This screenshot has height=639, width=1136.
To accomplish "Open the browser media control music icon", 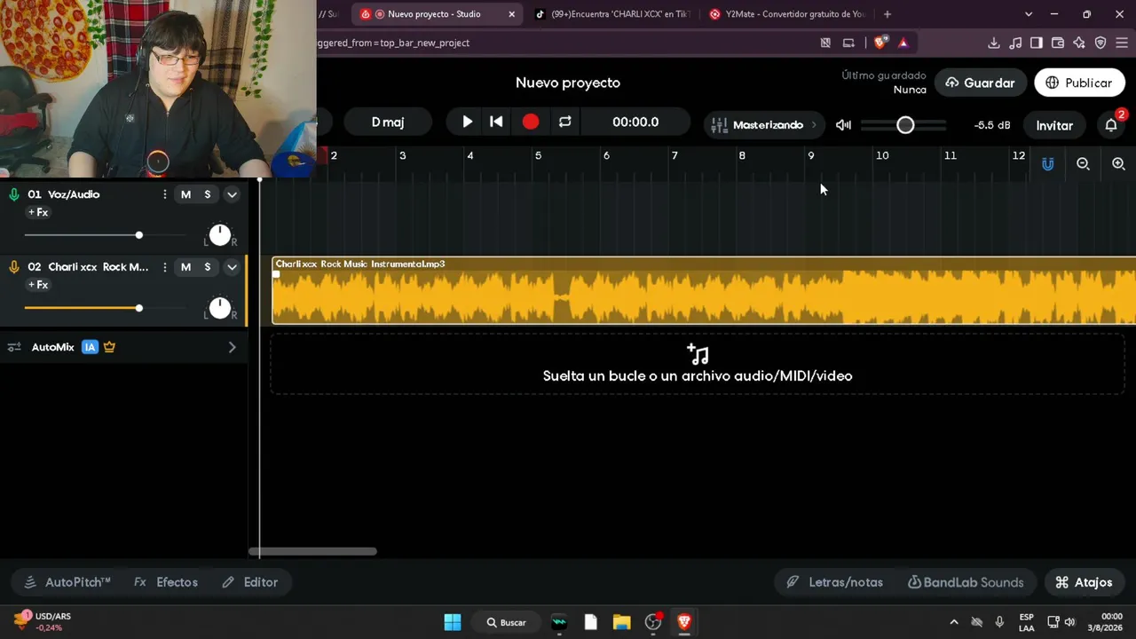I will coord(1015,43).
